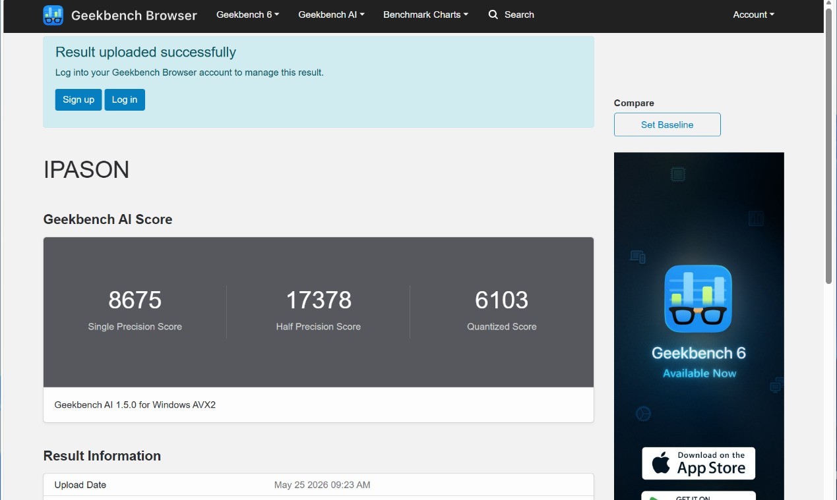
Task: Click the Apple logo in App Store badge
Action: [661, 463]
